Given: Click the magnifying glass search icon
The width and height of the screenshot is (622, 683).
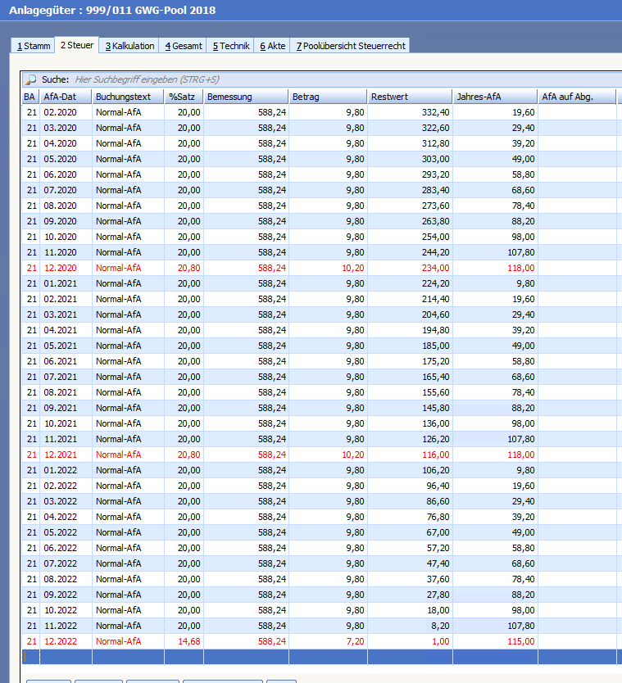Looking at the screenshot, I should 30,79.
